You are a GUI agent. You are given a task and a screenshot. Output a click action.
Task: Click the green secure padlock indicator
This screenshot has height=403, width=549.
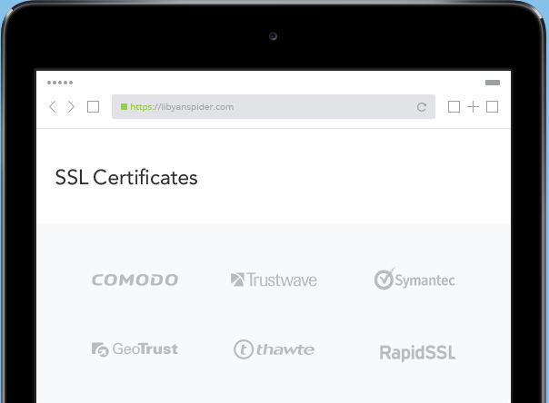(x=124, y=106)
